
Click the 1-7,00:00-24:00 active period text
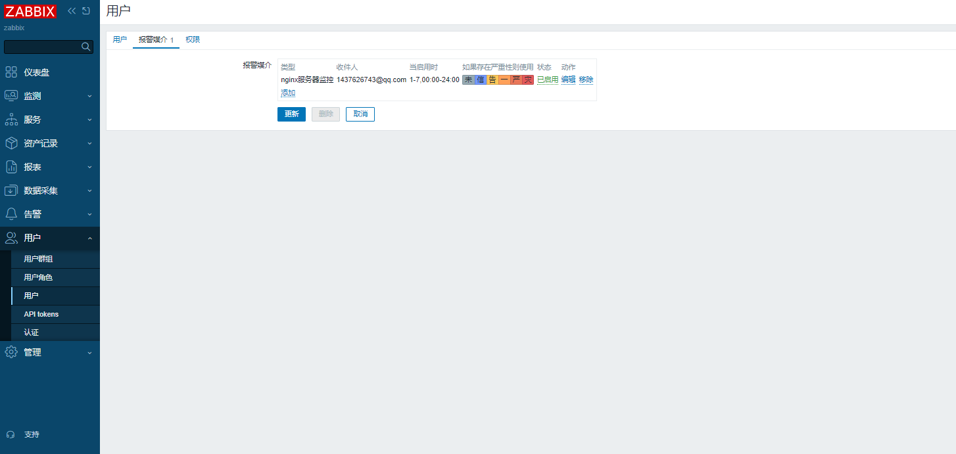pyautogui.click(x=435, y=79)
